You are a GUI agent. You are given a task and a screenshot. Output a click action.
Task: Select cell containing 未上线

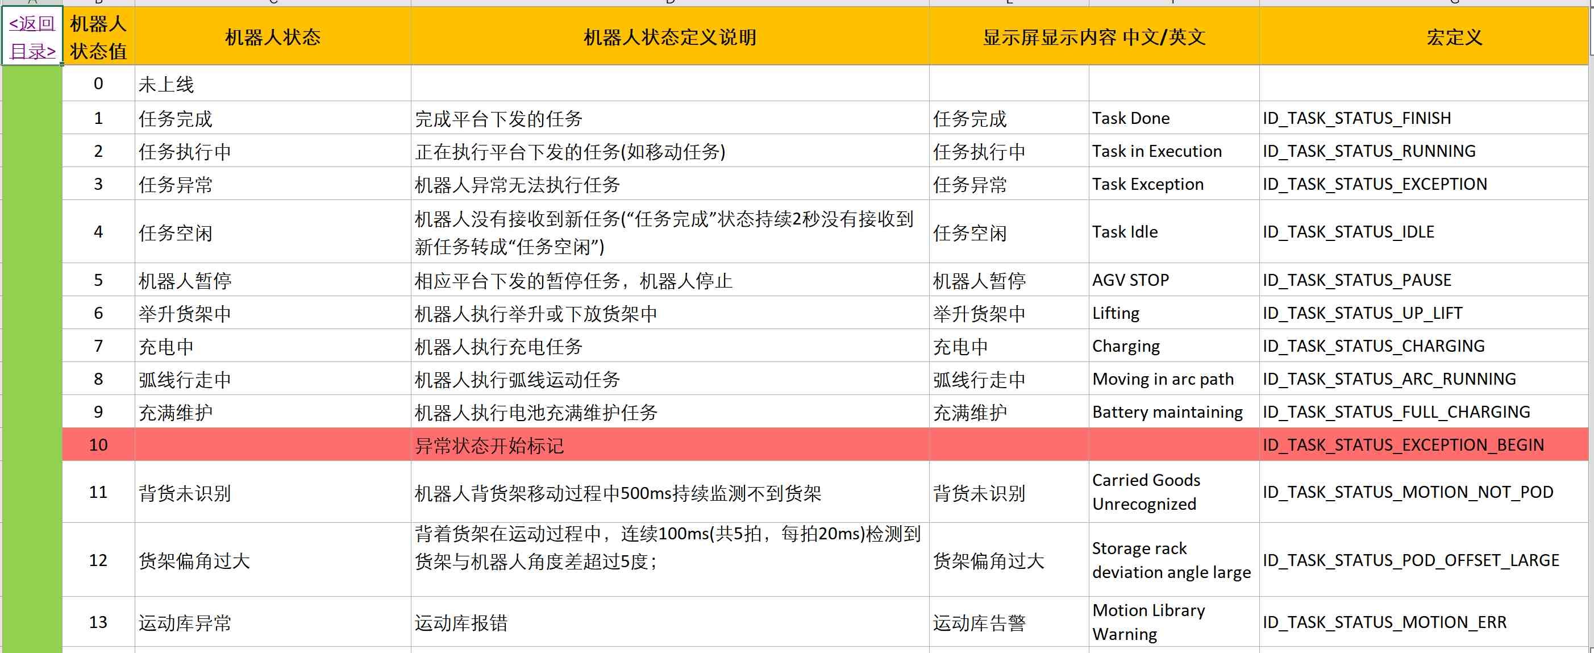[x=166, y=84]
